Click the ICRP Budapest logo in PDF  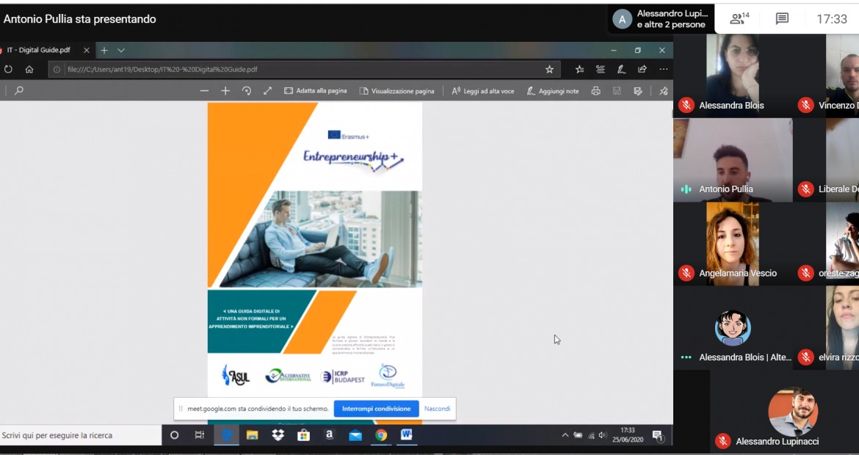pos(343,376)
